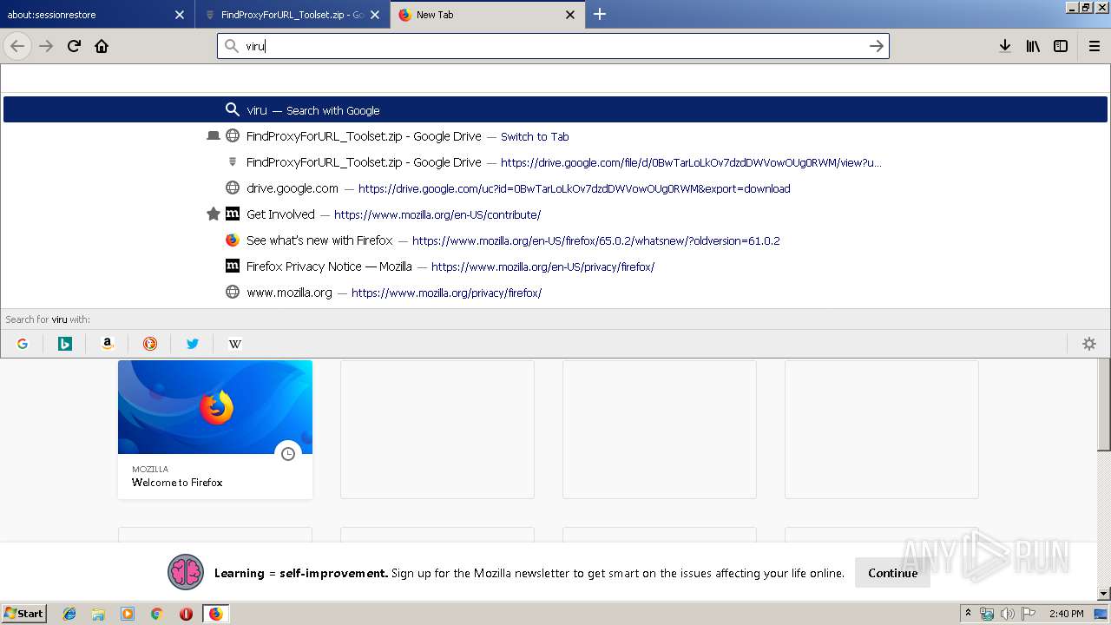Click the page vertical scrollbar thumb
This screenshot has height=625, width=1111.
1104,405
